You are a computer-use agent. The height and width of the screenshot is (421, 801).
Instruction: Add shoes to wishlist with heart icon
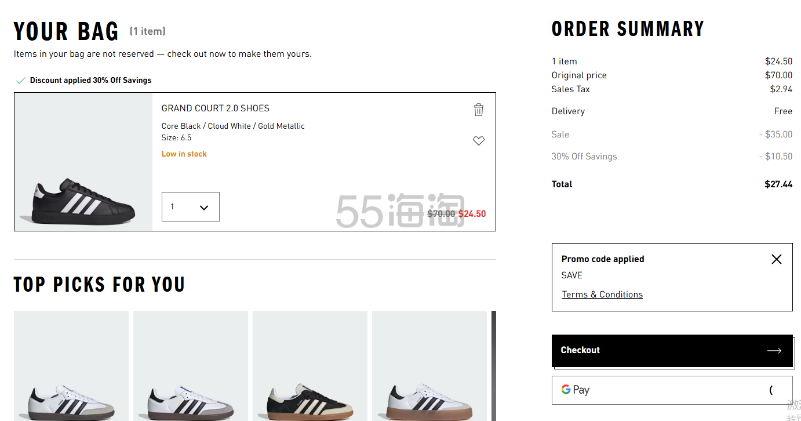click(x=478, y=141)
